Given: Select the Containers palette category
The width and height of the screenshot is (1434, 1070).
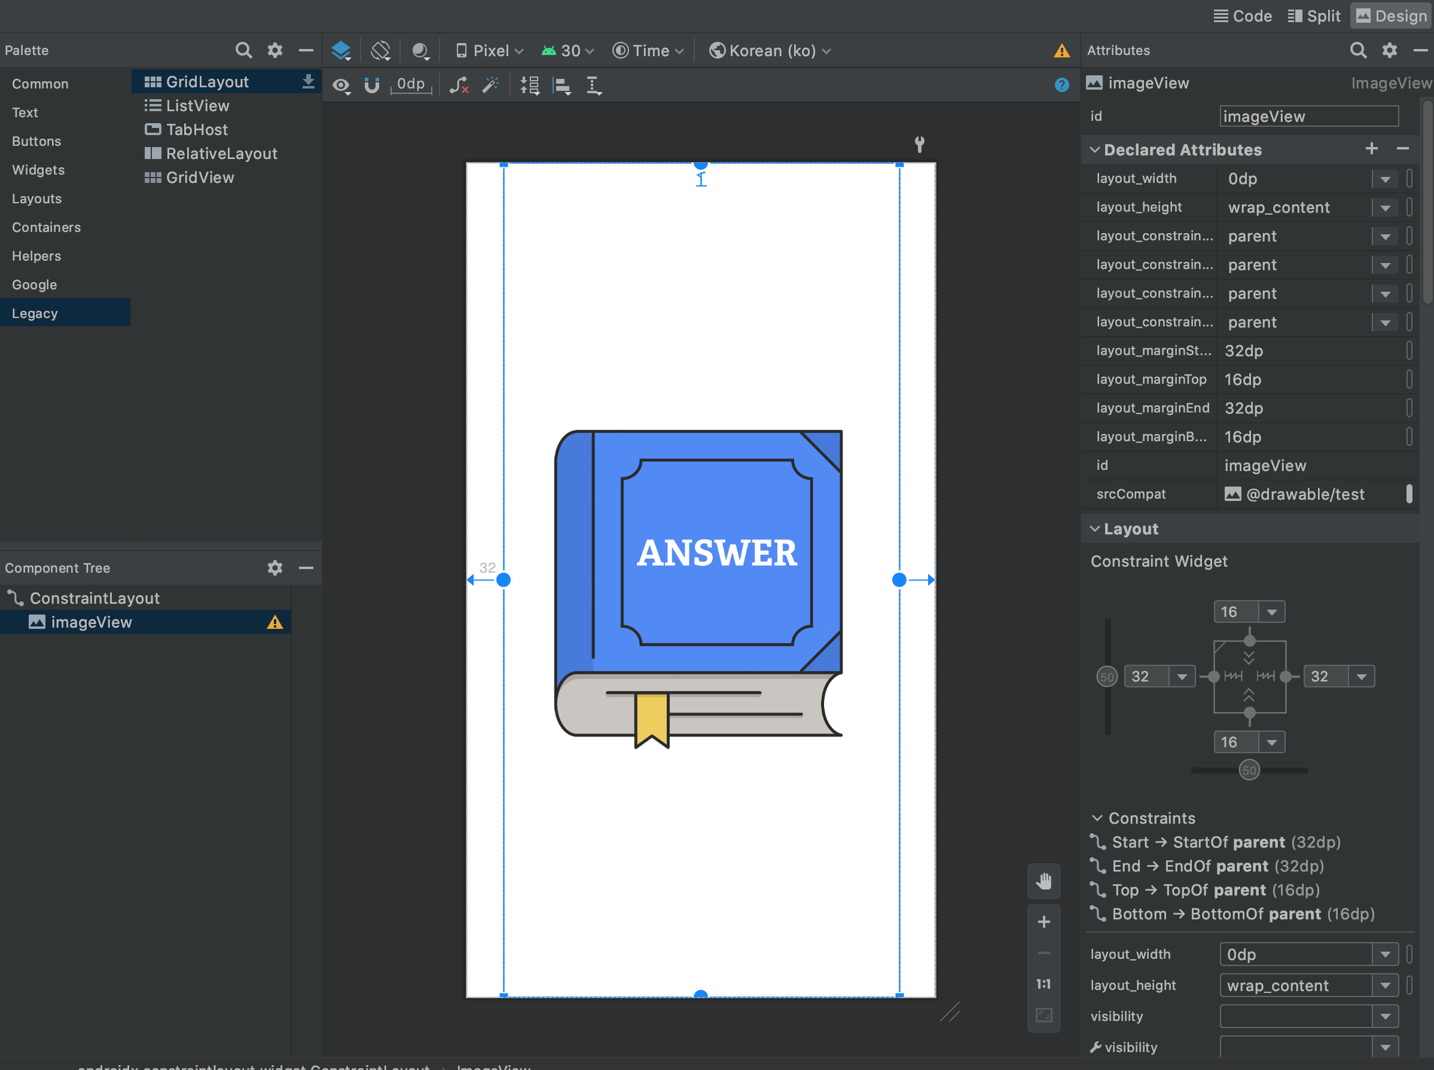Looking at the screenshot, I should click(46, 227).
